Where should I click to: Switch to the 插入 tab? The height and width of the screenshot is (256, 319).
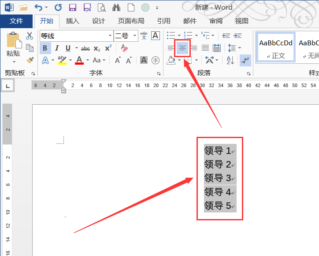click(x=73, y=21)
